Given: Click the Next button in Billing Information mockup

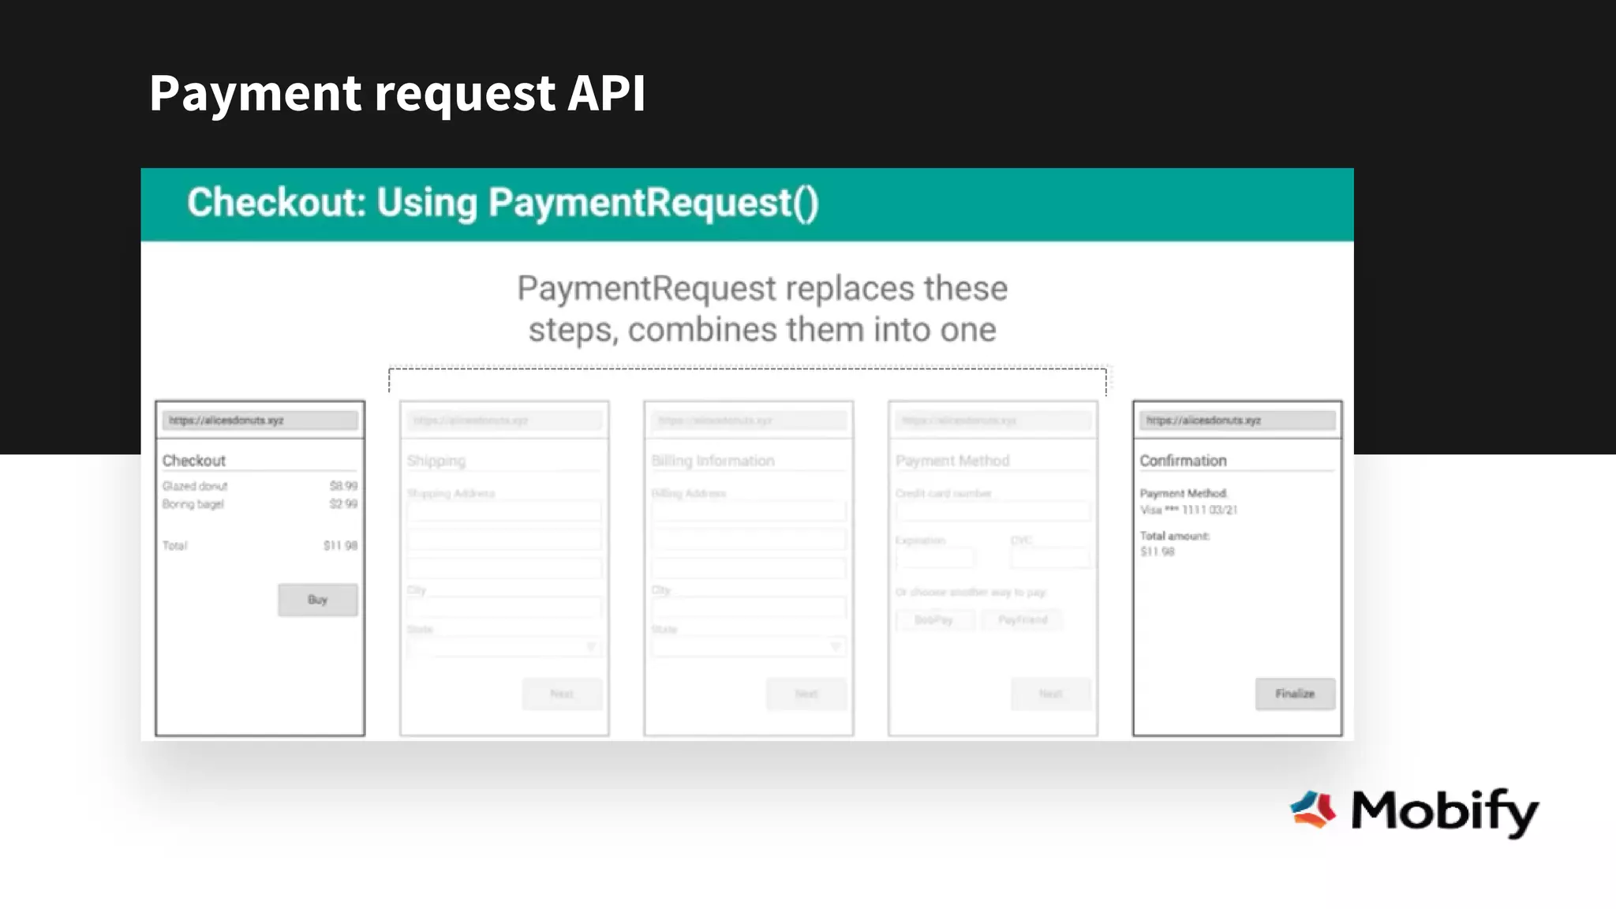Looking at the screenshot, I should (806, 694).
